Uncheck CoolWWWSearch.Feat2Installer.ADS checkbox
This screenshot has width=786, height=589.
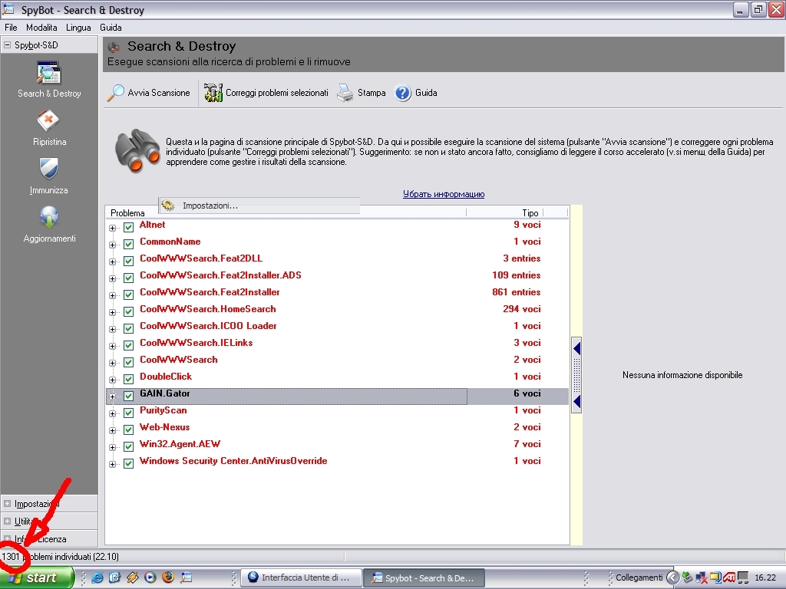click(128, 278)
